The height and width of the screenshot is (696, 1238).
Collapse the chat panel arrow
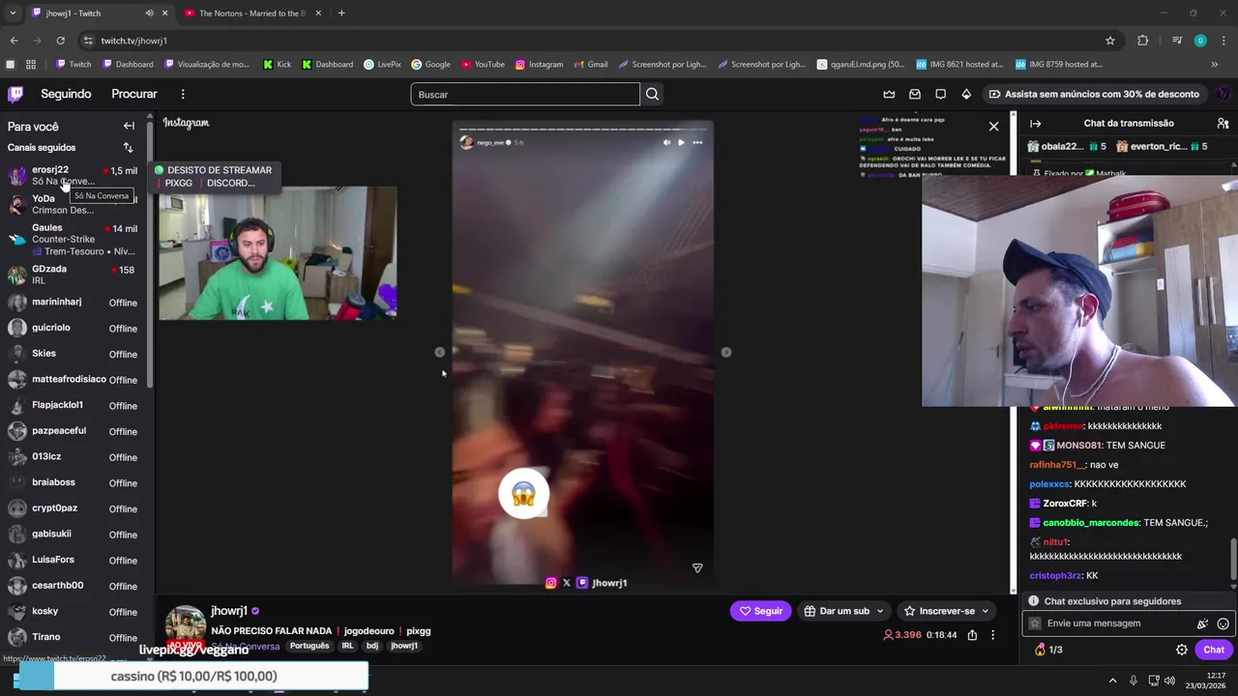tap(1035, 124)
